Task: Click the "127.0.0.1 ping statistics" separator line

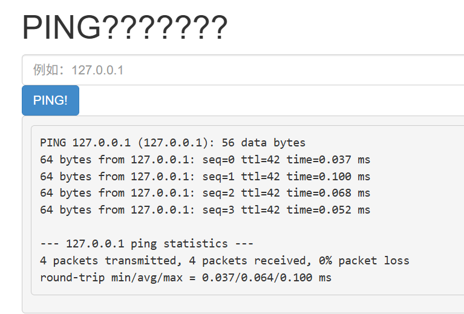Action: pos(146,244)
